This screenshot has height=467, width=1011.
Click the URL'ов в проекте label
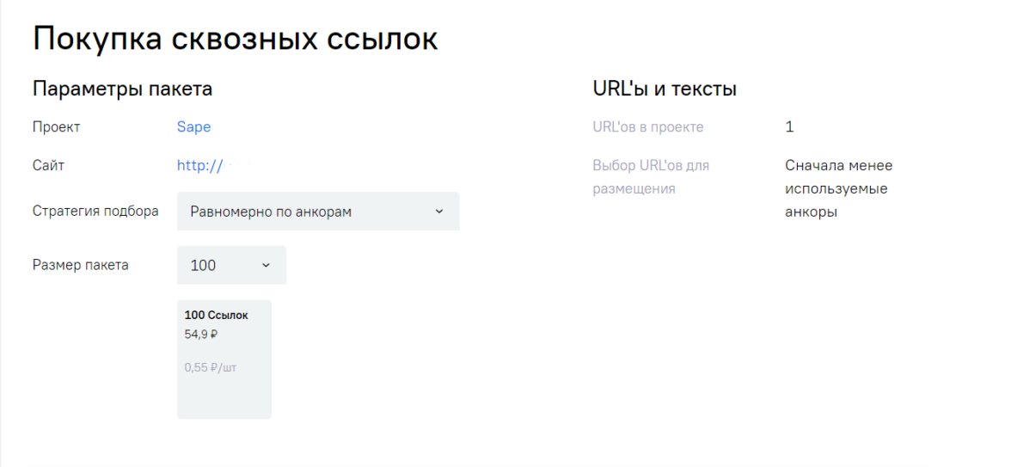(x=648, y=127)
